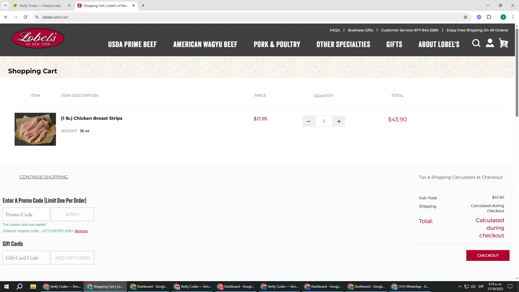Open the Chrome profile avatar

tap(503, 17)
